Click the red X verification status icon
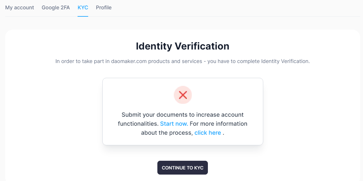This screenshot has height=181, width=363. click(x=183, y=95)
